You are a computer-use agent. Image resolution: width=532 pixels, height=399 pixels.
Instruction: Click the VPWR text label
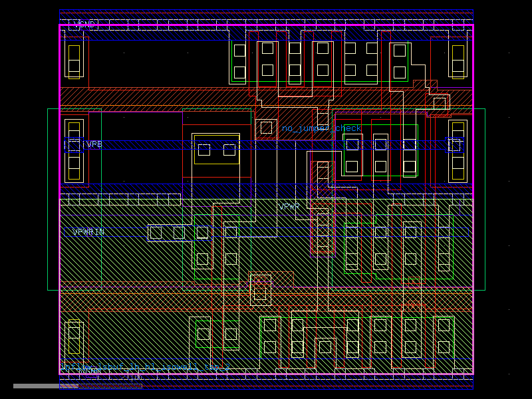coord(289,207)
